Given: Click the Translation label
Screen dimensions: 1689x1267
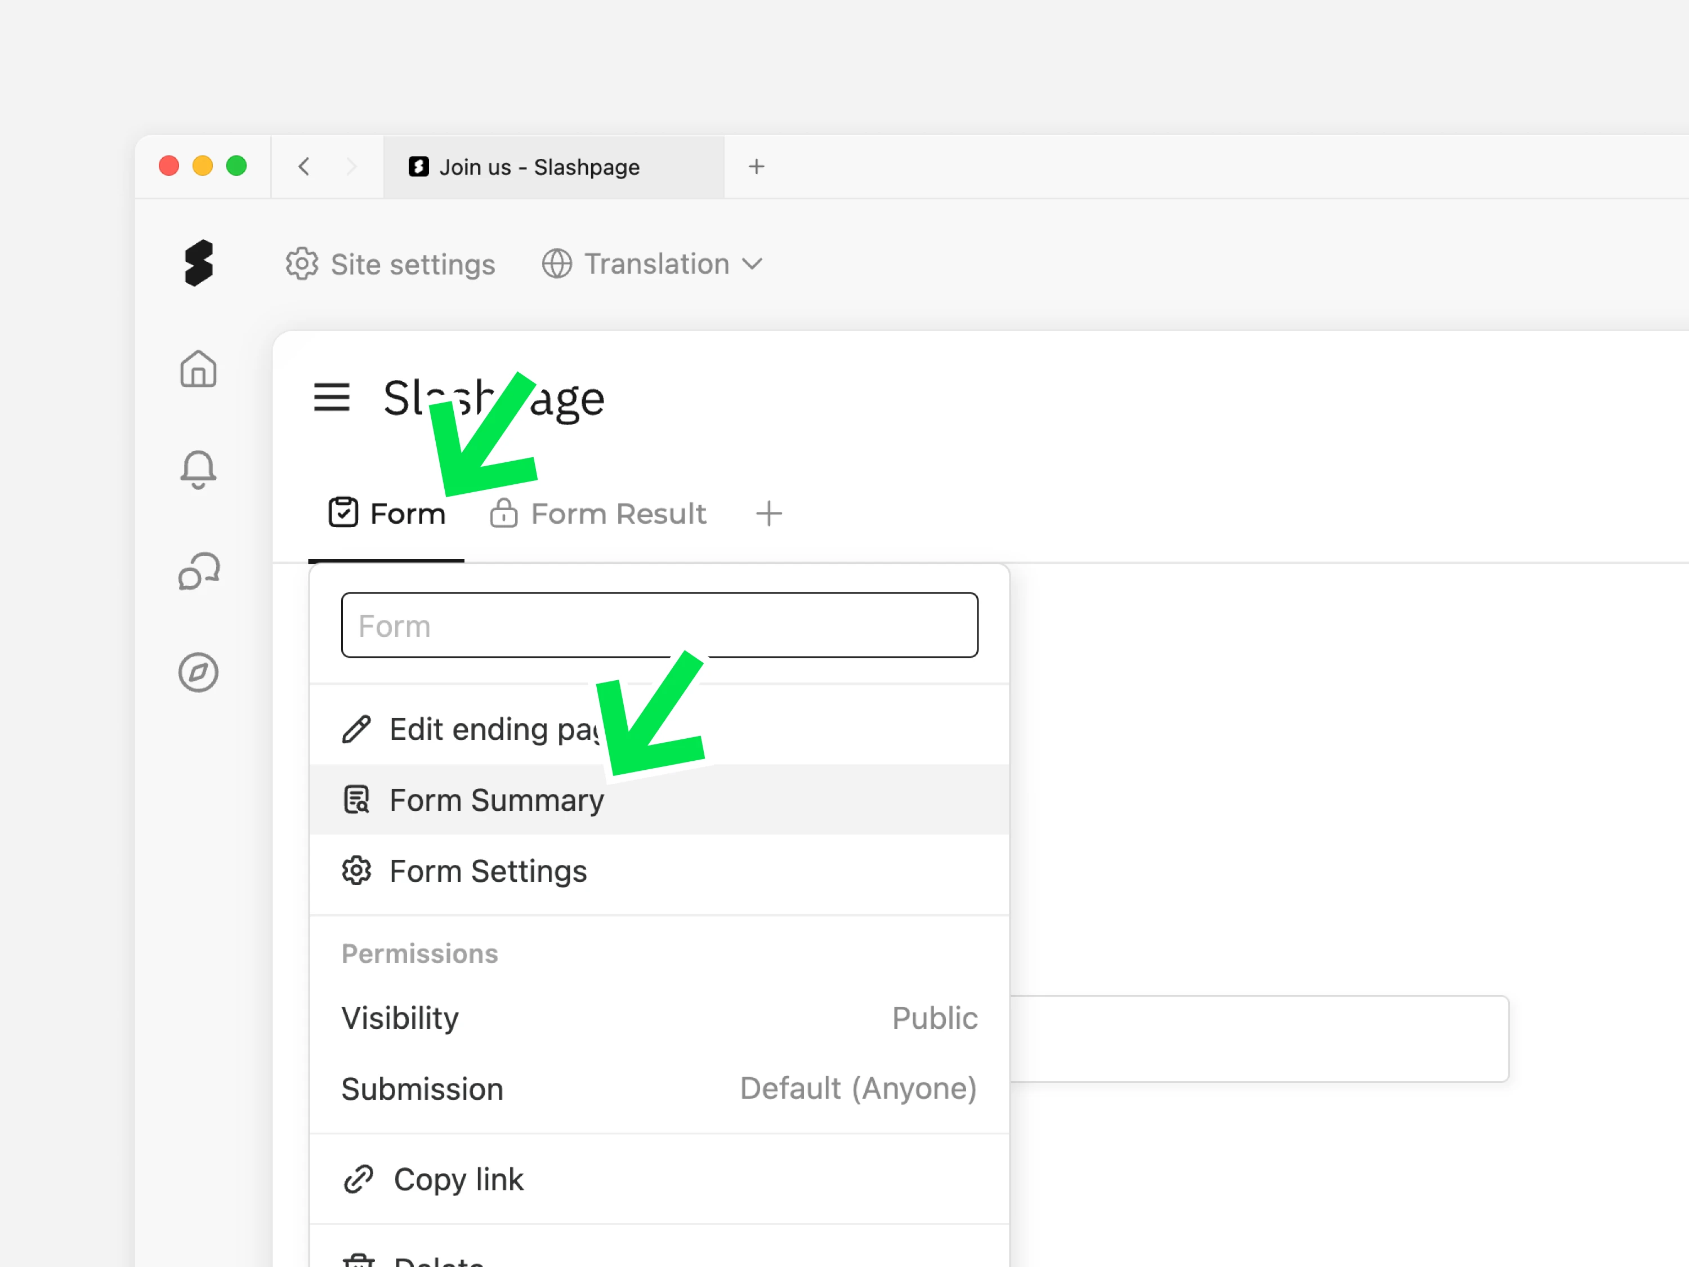Looking at the screenshot, I should (x=656, y=264).
